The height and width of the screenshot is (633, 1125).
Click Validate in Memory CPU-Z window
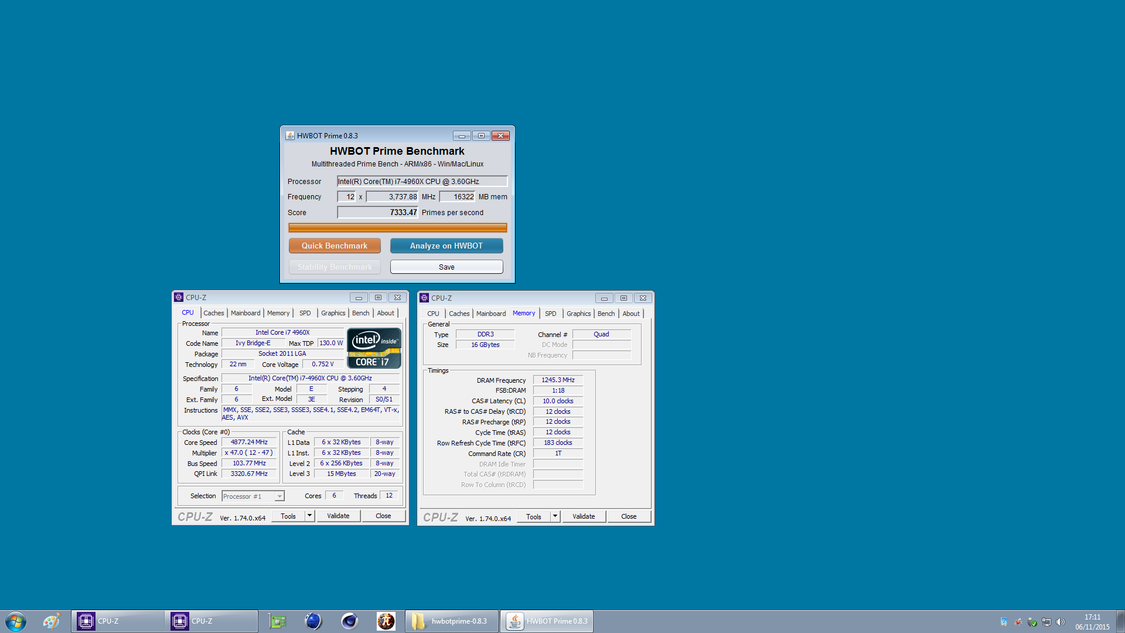click(584, 516)
